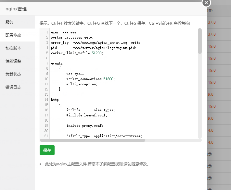Click line number 20 in gutter
The height and width of the screenshot is (190, 231).
(46, 131)
